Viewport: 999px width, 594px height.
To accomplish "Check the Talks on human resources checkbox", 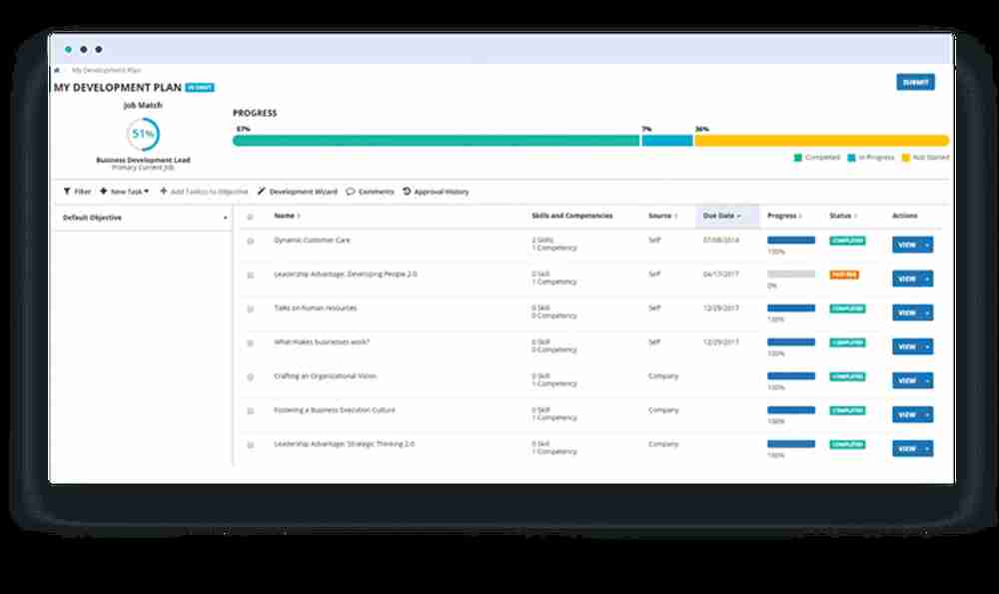I will [x=251, y=309].
